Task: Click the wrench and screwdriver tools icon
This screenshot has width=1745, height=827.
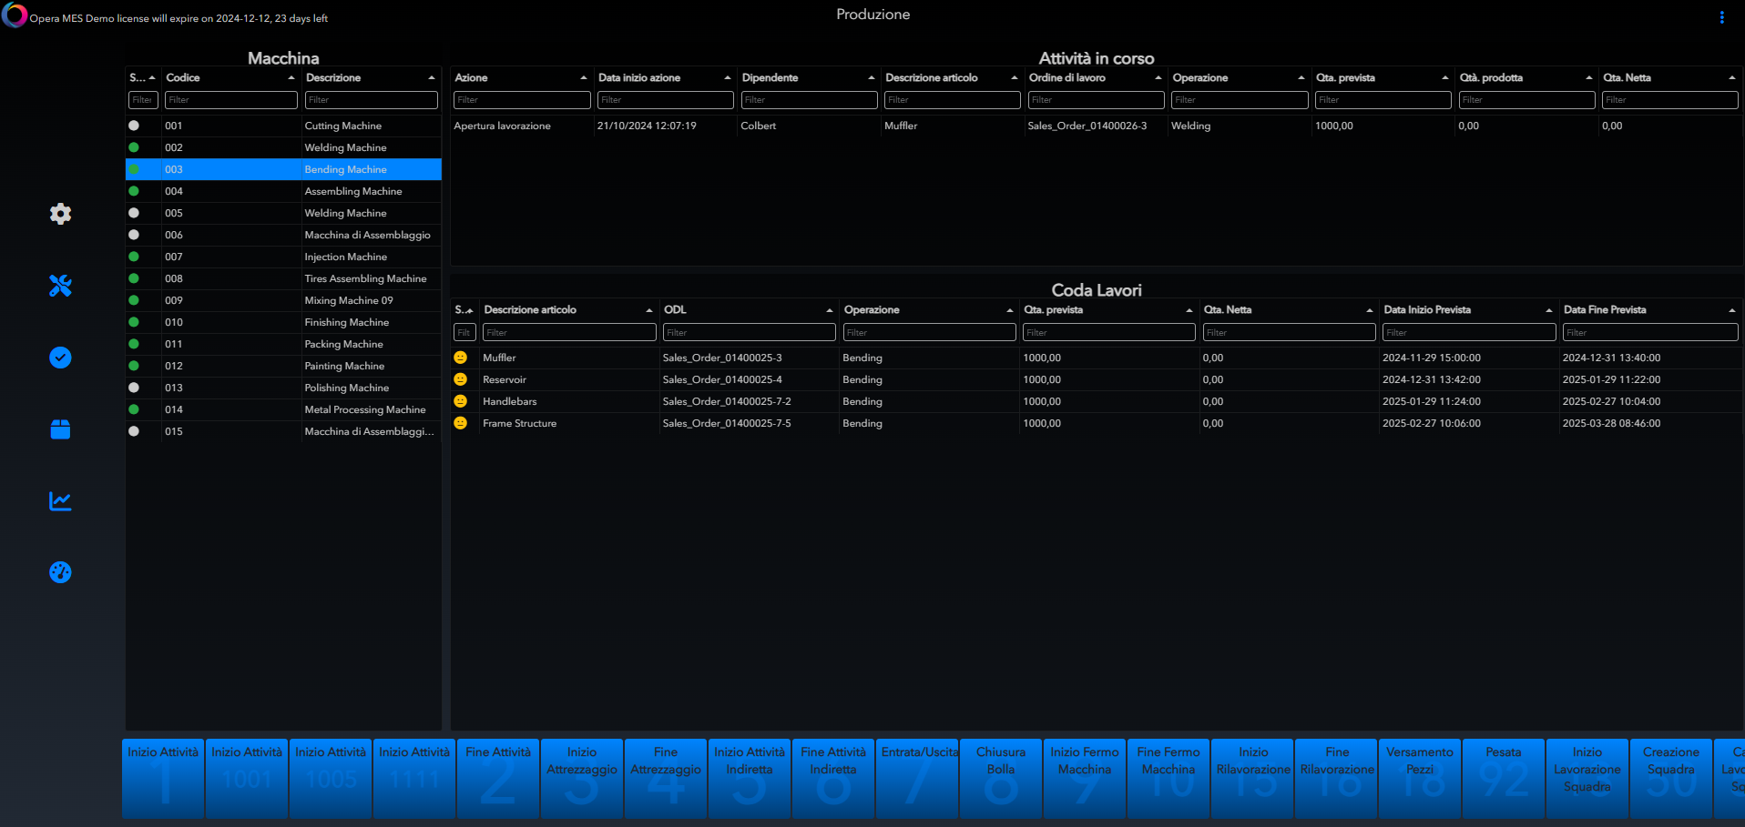Action: point(60,286)
